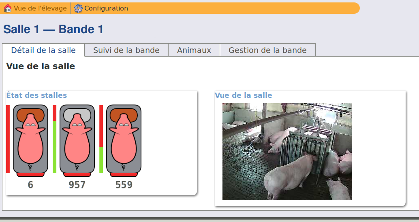
Task: Select the Détail de la salle tab
Action: click(43, 50)
